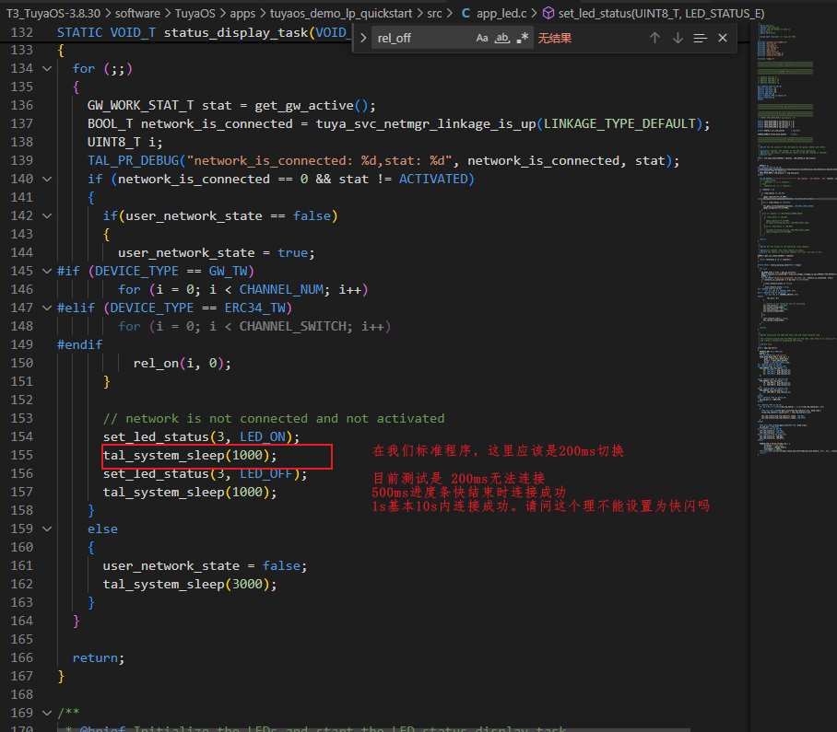
Task: Go to the next find match
Action: (x=678, y=38)
